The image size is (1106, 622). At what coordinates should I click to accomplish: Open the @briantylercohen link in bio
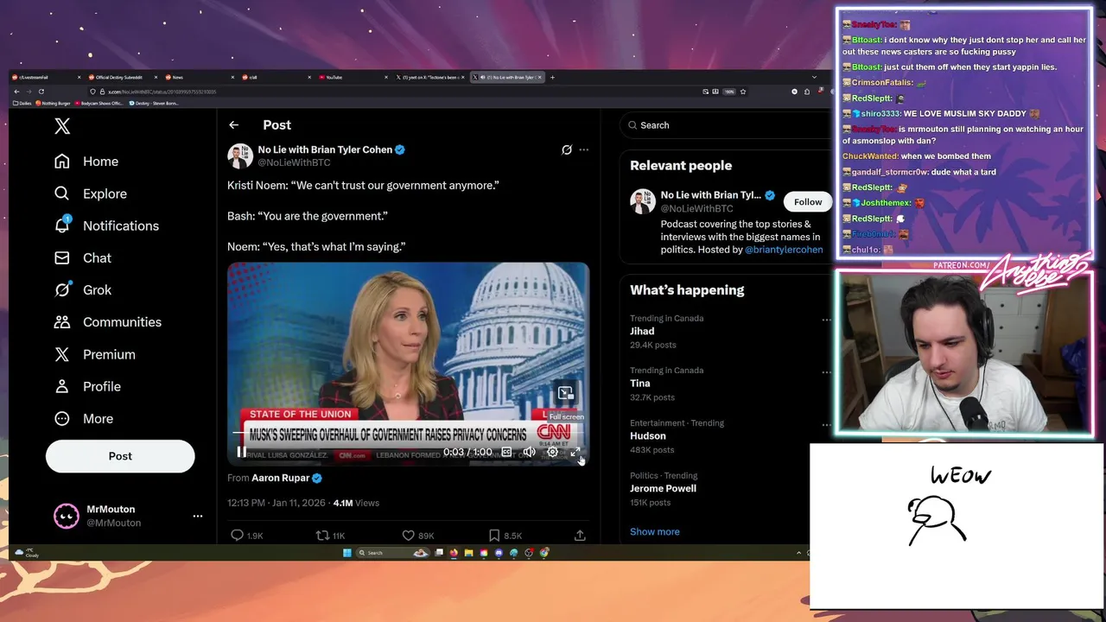(784, 250)
